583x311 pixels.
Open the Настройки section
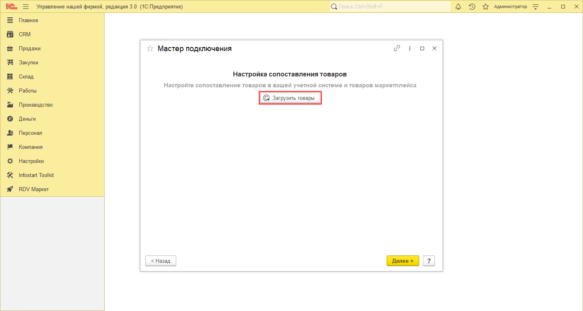(52, 161)
